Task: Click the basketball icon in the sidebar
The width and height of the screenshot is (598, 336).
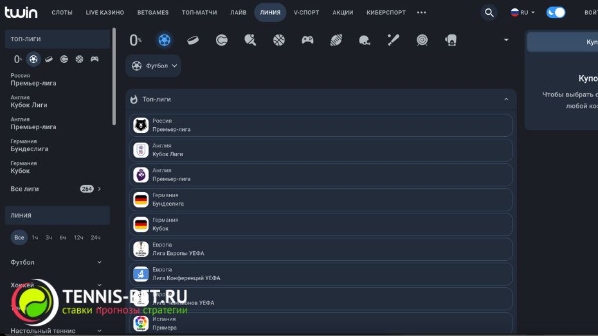Action: (79, 59)
